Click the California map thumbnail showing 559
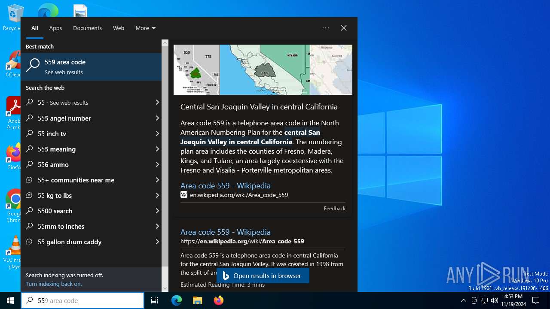 click(x=265, y=70)
